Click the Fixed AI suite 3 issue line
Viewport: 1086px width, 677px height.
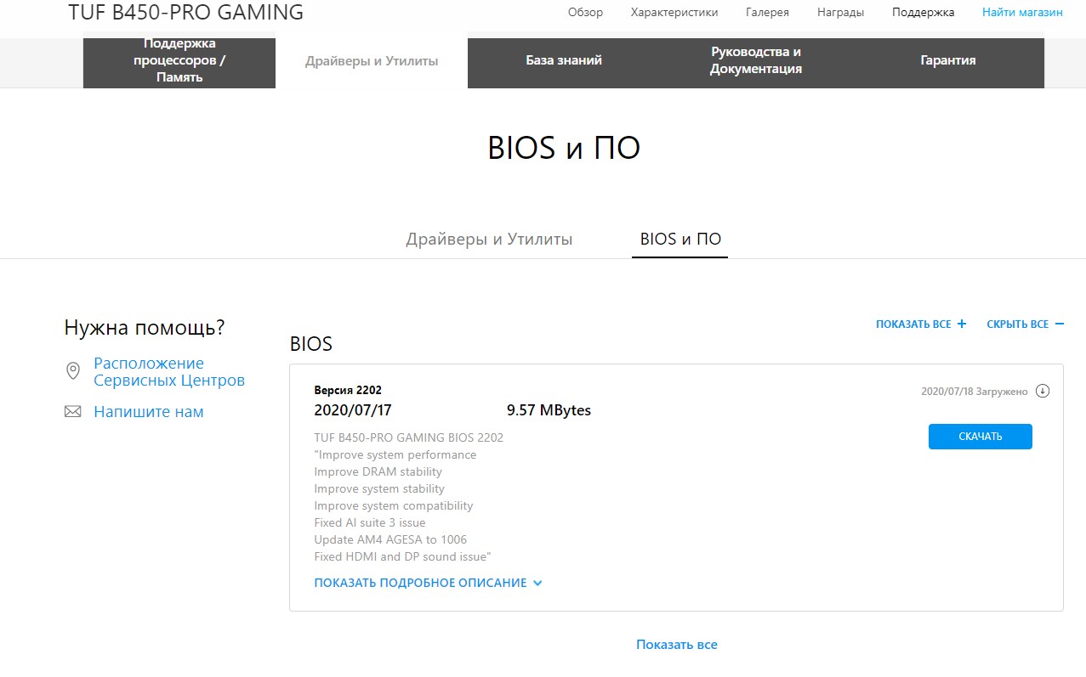370,522
